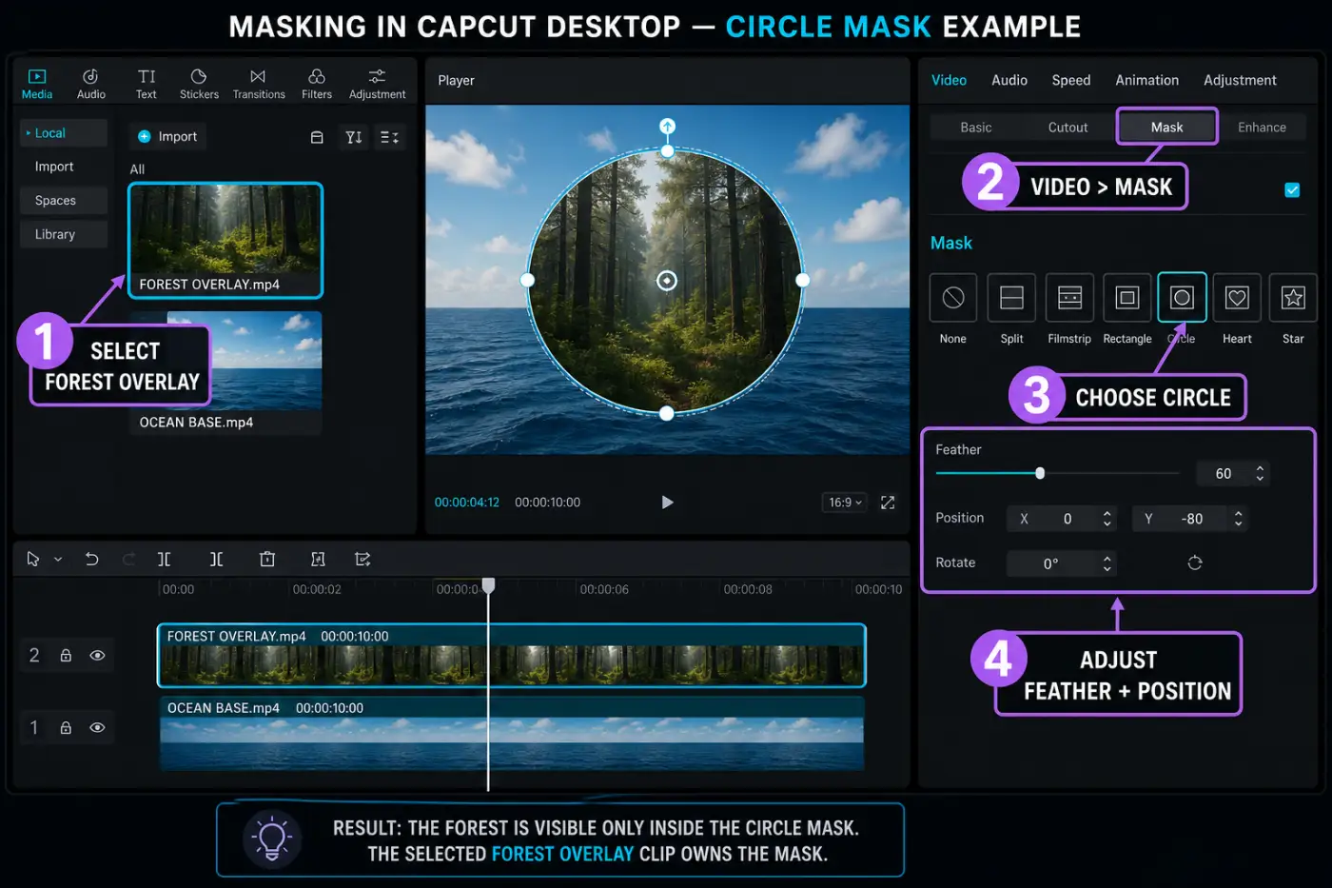Viewport: 1332px width, 888px height.
Task: Click the media view layout icon
Action: [317, 137]
